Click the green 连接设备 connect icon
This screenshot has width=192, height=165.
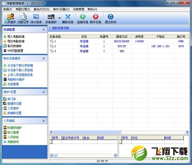[x=83, y=17]
